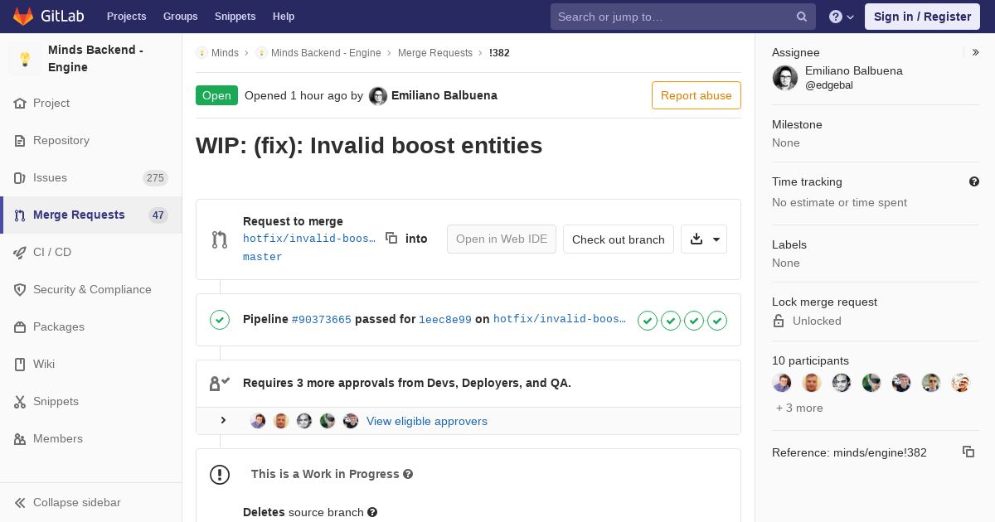995x522 pixels.
Task: Click the assignee Emiliano Balbuena avatar
Action: coord(785,78)
